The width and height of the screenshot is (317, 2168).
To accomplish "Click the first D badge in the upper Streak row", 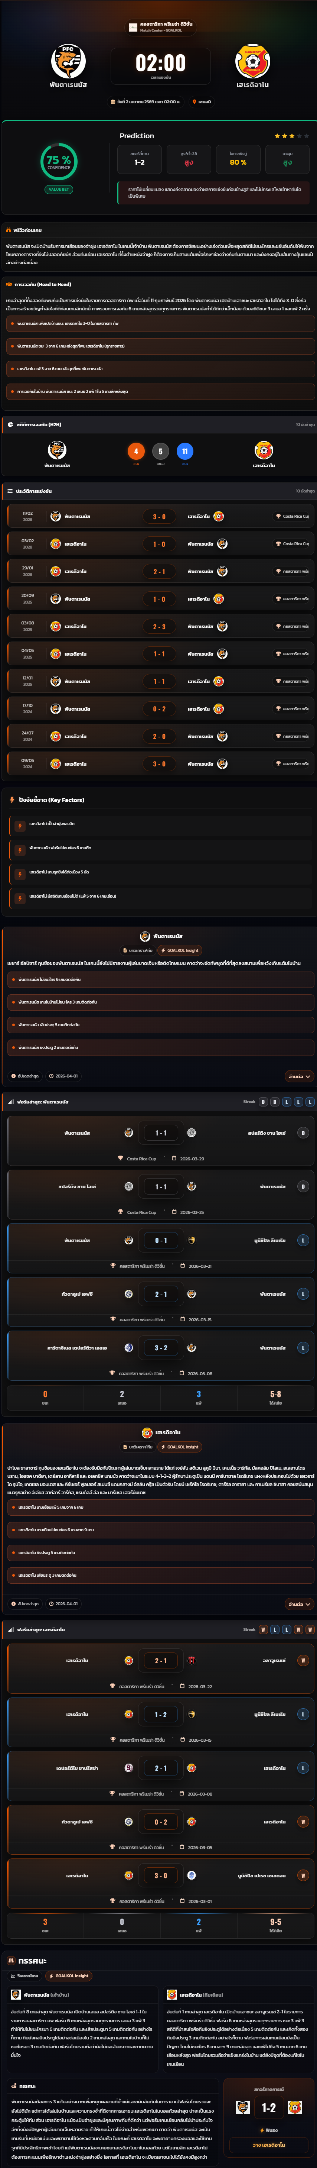I will (x=263, y=1102).
